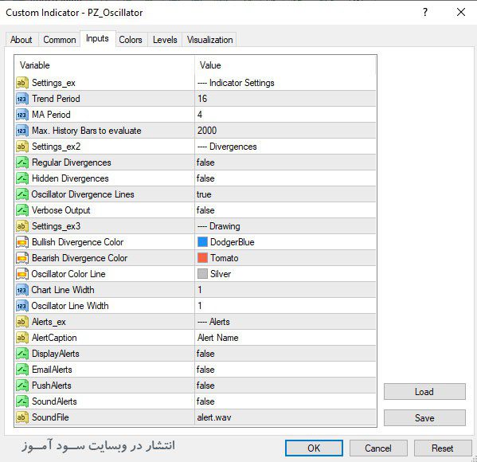The height and width of the screenshot is (462, 477).
Task: Edit the Oscillator Line Width value
Action: coord(285,306)
